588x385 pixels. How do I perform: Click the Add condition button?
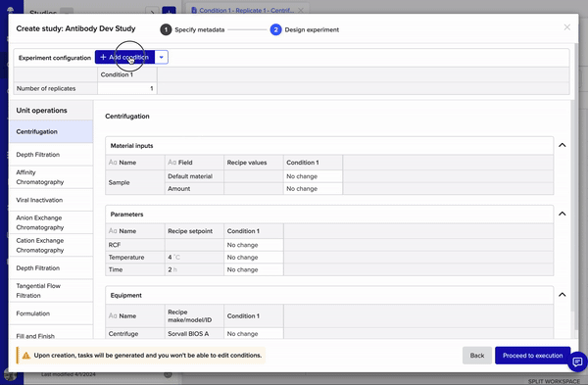[124, 58]
